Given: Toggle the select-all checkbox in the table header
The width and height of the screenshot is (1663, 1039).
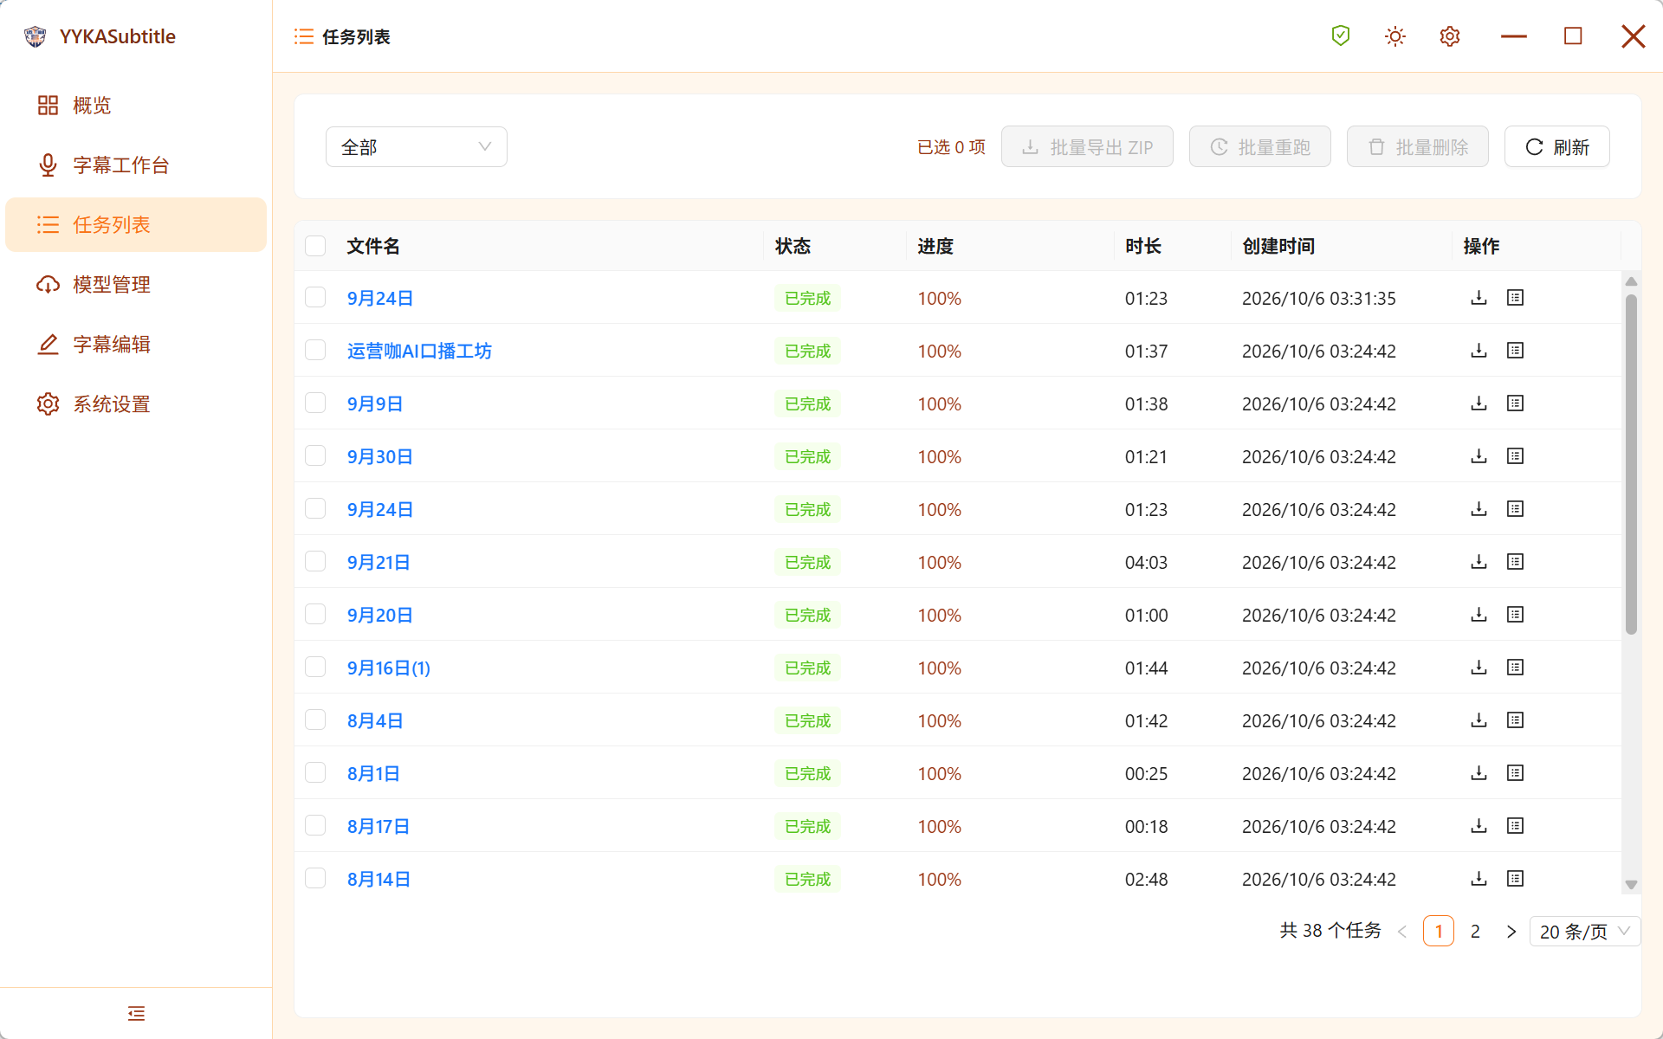Looking at the screenshot, I should pos(315,246).
